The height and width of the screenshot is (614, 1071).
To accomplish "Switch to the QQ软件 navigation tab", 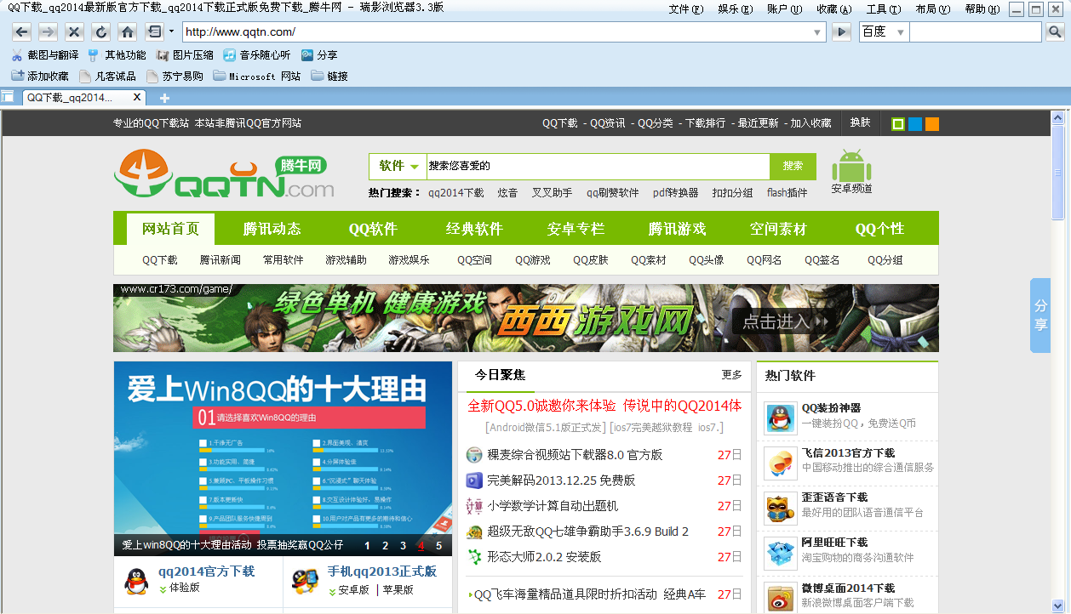I will 373,229.
